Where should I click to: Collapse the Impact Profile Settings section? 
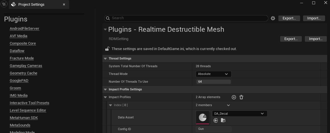105,90
